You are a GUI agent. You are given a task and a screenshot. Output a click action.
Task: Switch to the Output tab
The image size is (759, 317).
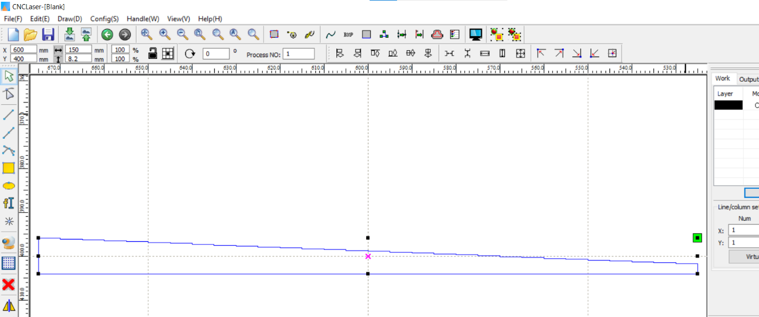point(748,79)
